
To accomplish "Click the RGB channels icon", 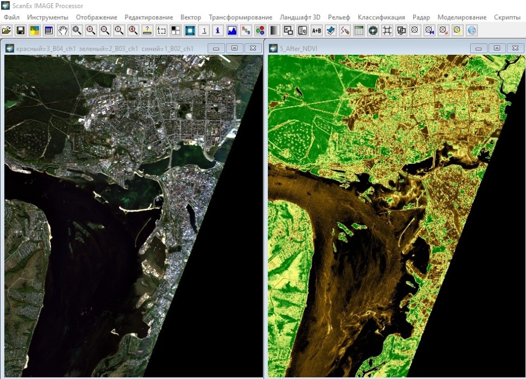I will click(246, 31).
